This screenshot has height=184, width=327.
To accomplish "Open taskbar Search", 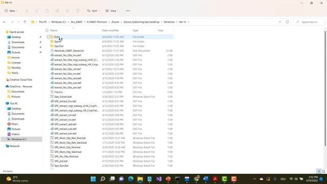I will [103, 179].
